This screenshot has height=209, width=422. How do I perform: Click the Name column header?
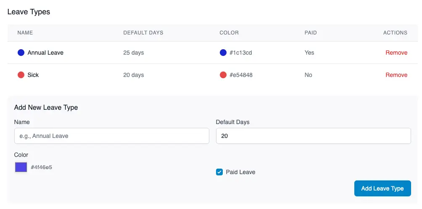(x=25, y=32)
